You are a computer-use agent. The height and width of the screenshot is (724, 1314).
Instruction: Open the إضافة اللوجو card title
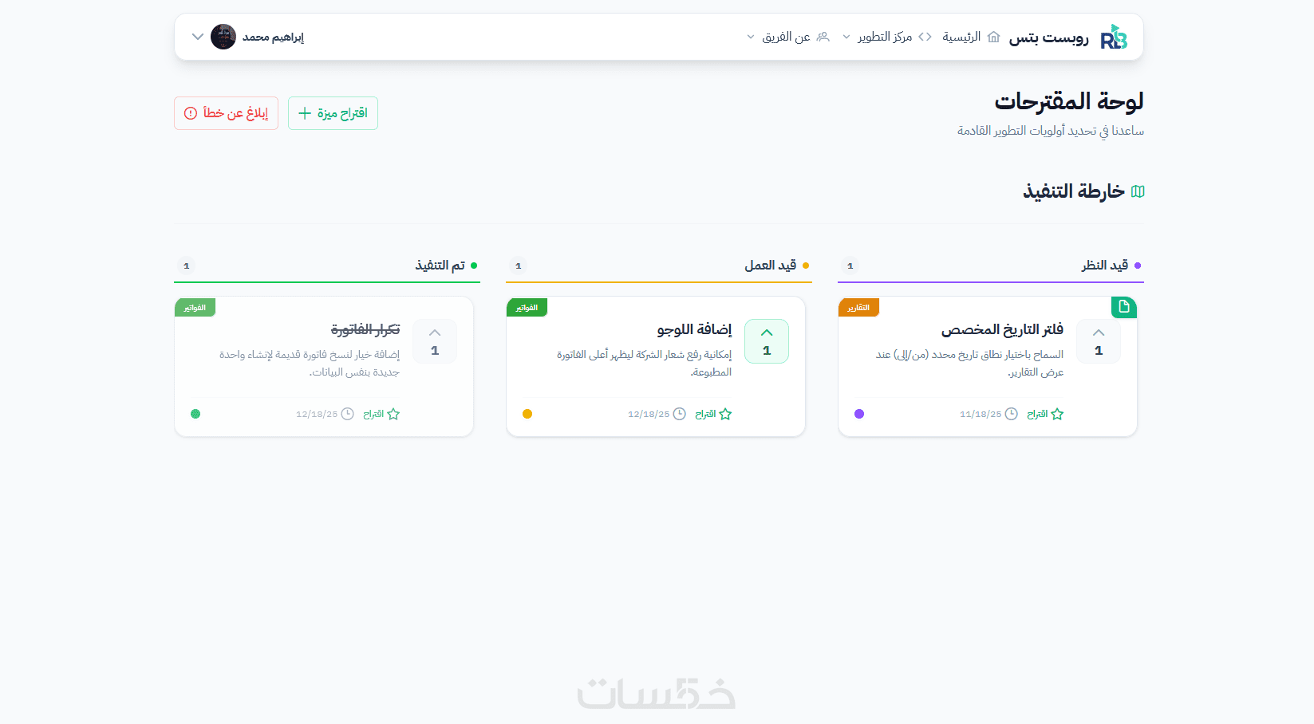pos(694,329)
